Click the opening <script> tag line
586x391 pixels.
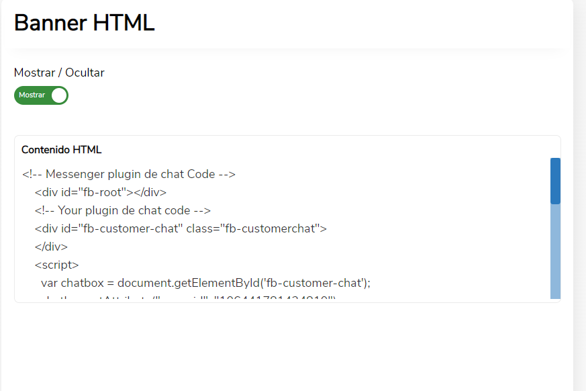tap(57, 265)
